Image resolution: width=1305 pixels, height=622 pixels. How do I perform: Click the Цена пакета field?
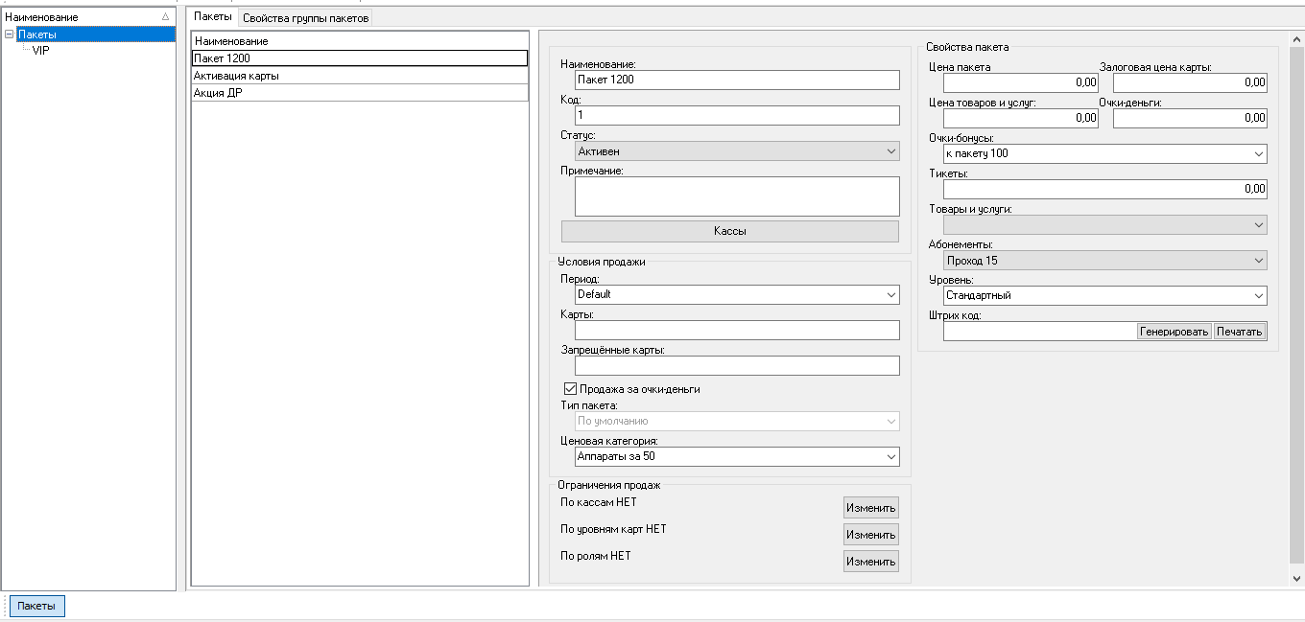1021,82
